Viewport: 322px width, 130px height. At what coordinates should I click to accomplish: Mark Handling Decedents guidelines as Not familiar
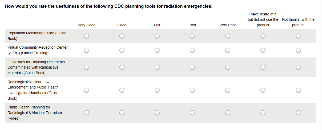pos(298,68)
